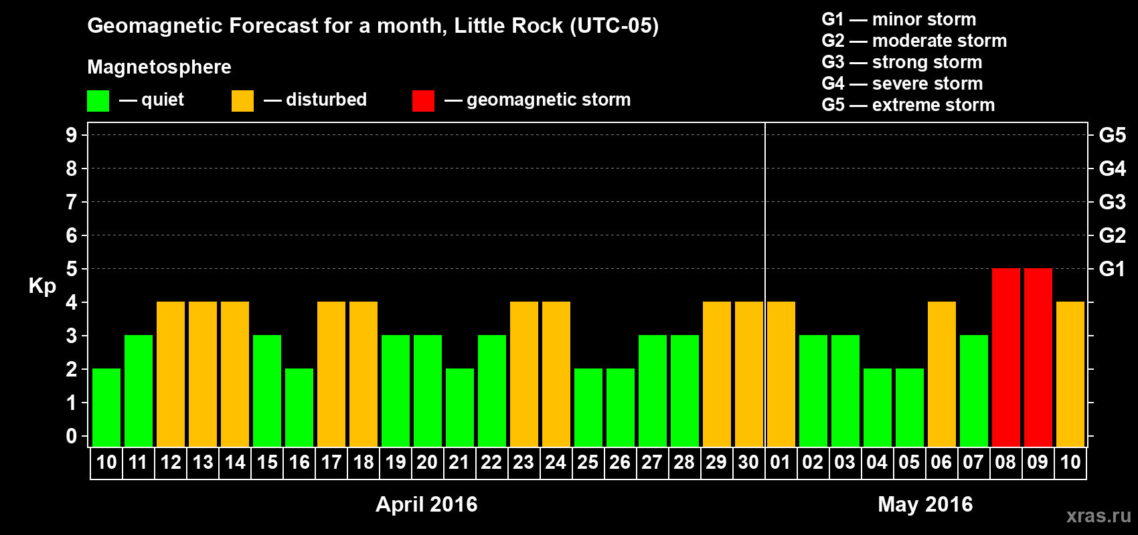Click the '— geomagnetic storm' legend label
Image resolution: width=1138 pixels, height=535 pixels.
click(x=538, y=100)
